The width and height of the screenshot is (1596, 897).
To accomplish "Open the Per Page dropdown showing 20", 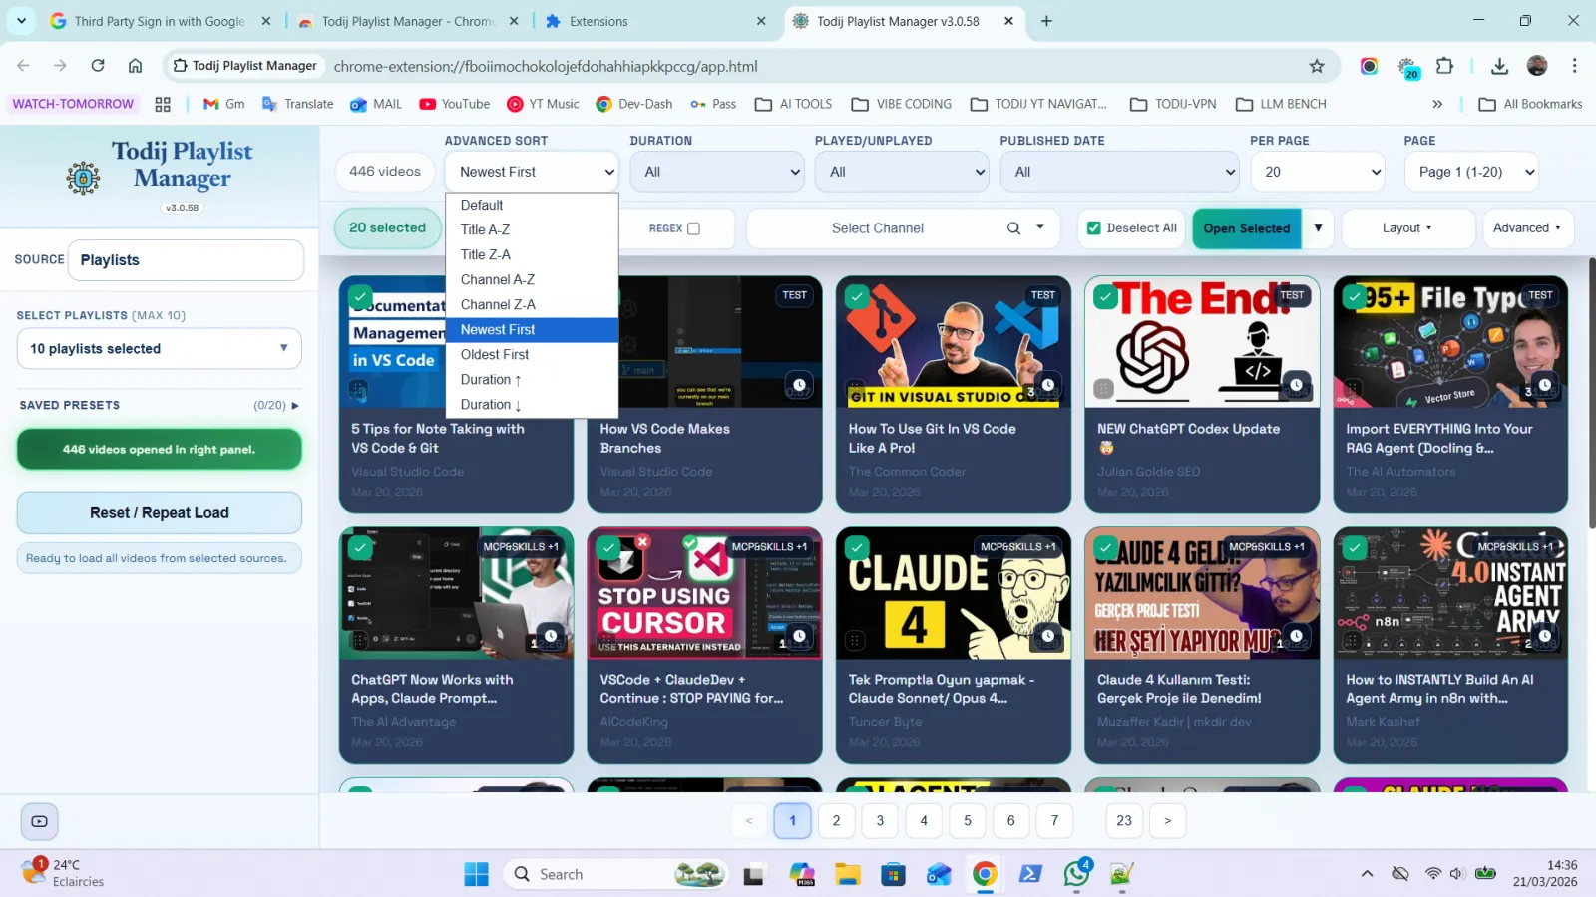I will pos(1318,172).
